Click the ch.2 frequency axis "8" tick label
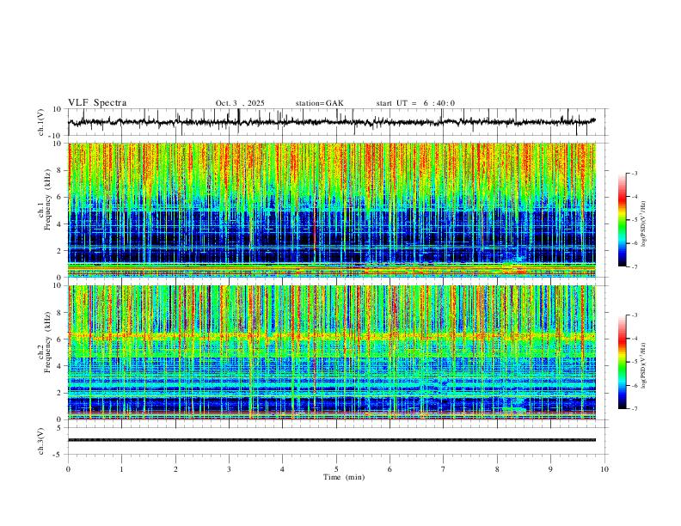 [60, 313]
